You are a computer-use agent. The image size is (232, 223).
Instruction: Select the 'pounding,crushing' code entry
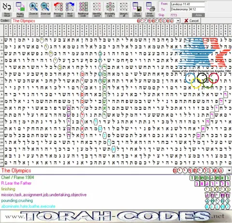pos(17,200)
